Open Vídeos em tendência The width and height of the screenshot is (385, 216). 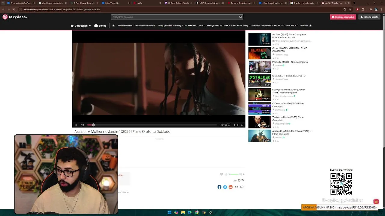click(145, 26)
